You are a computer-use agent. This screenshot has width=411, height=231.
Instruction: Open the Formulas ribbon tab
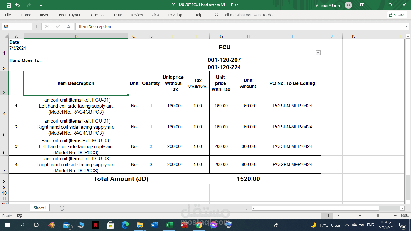[97, 15]
